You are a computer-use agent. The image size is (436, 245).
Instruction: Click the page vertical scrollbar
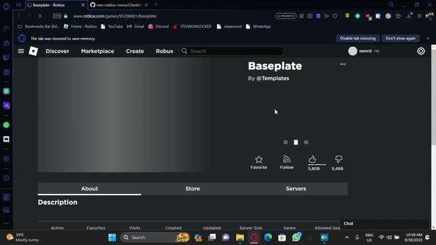click(x=433, y=97)
